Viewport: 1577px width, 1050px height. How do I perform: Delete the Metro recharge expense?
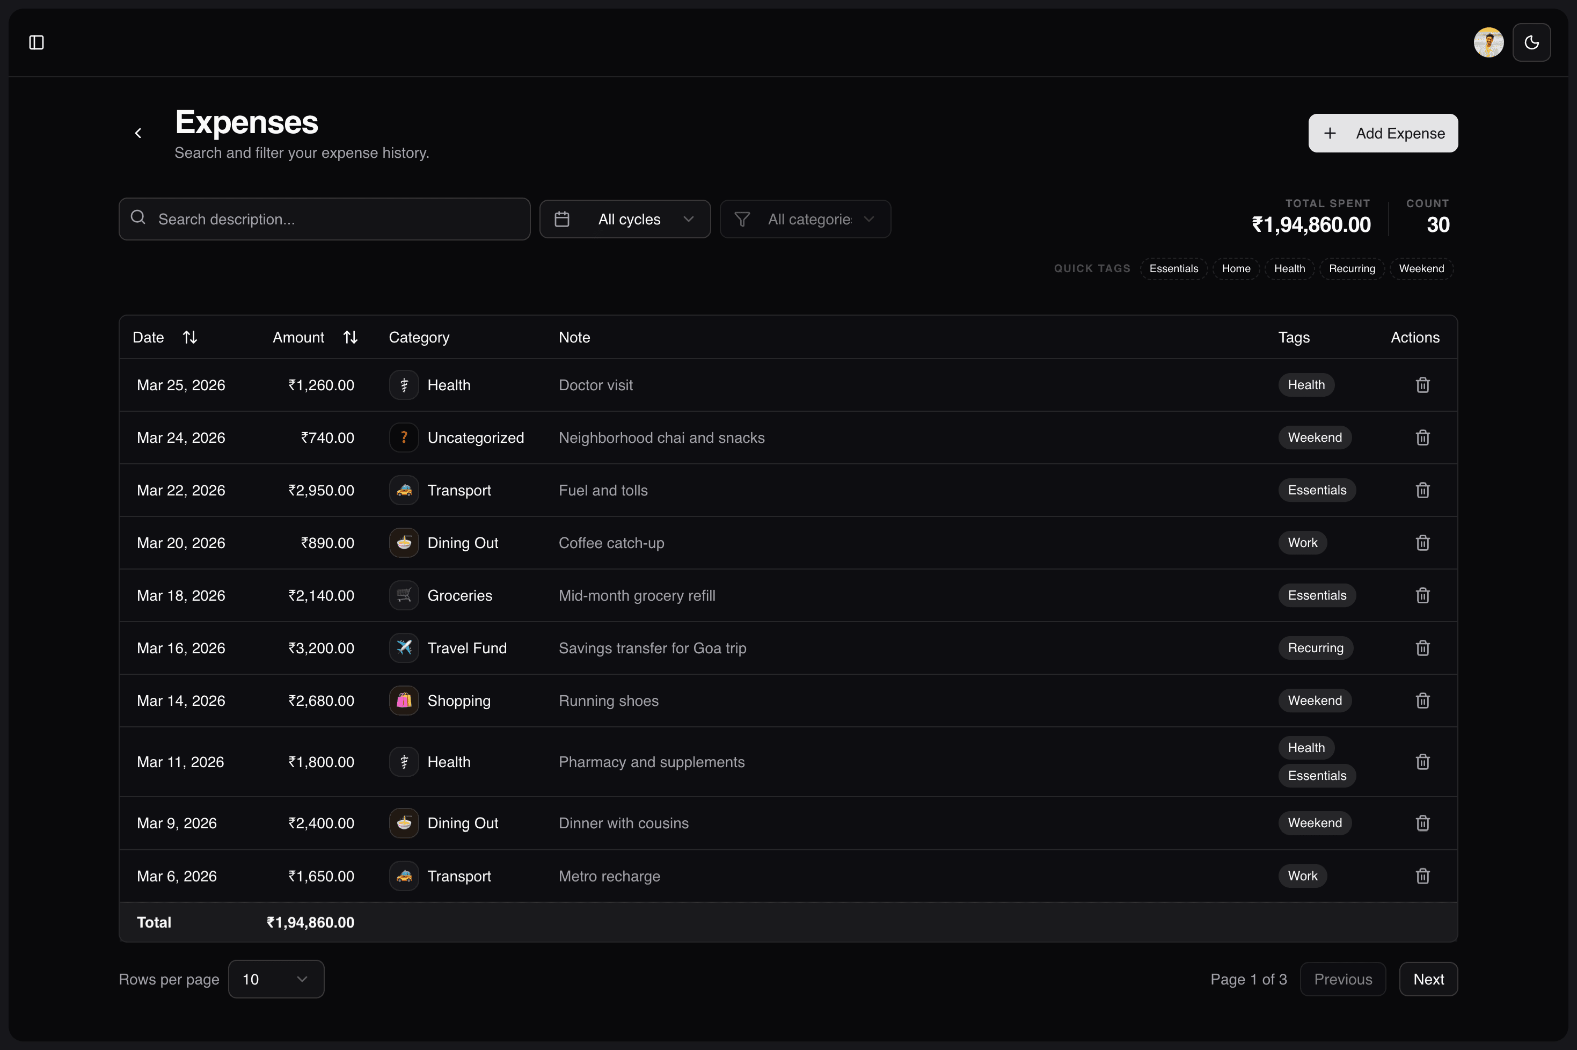[1422, 875]
